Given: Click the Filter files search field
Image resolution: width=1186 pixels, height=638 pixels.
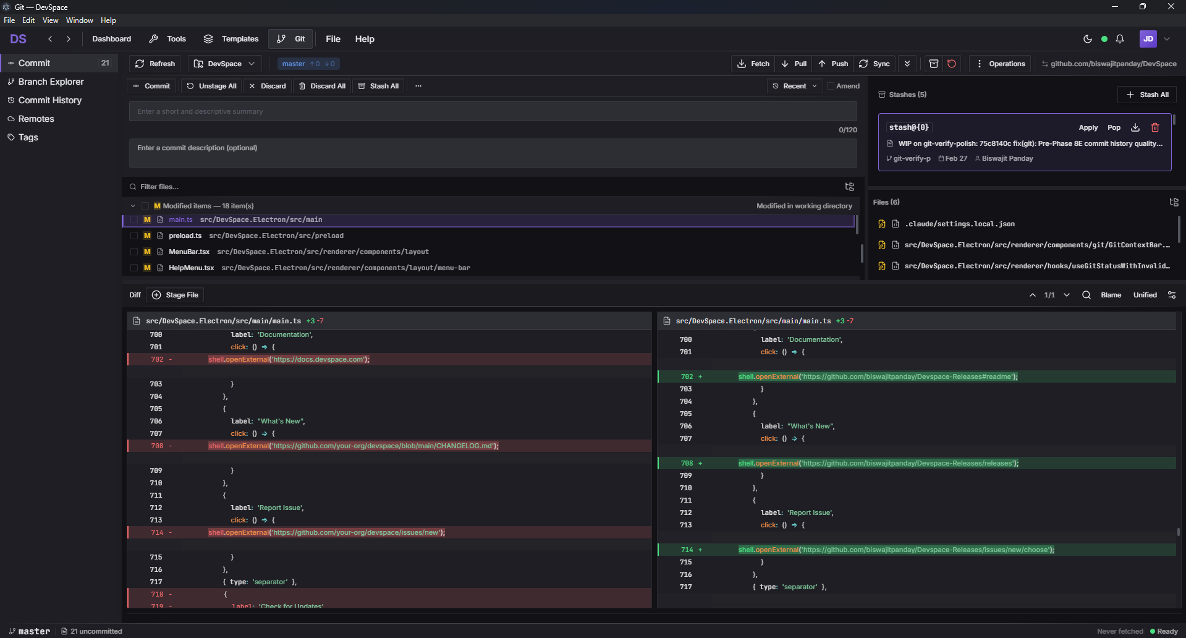Looking at the screenshot, I should coord(485,187).
